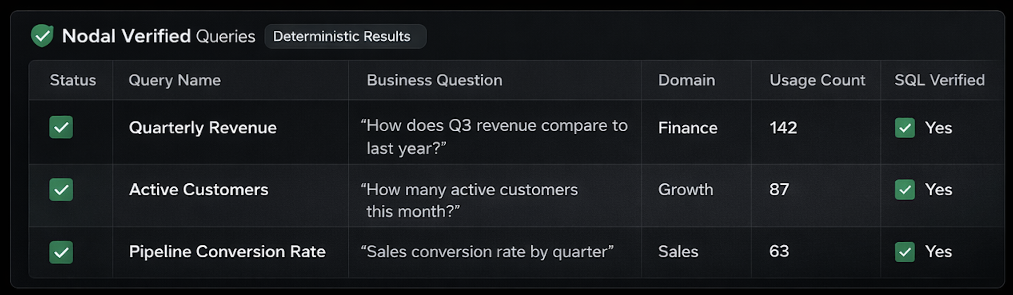This screenshot has height=295, width=1013.
Task: Sort by the Query Name column header
Action: [175, 80]
